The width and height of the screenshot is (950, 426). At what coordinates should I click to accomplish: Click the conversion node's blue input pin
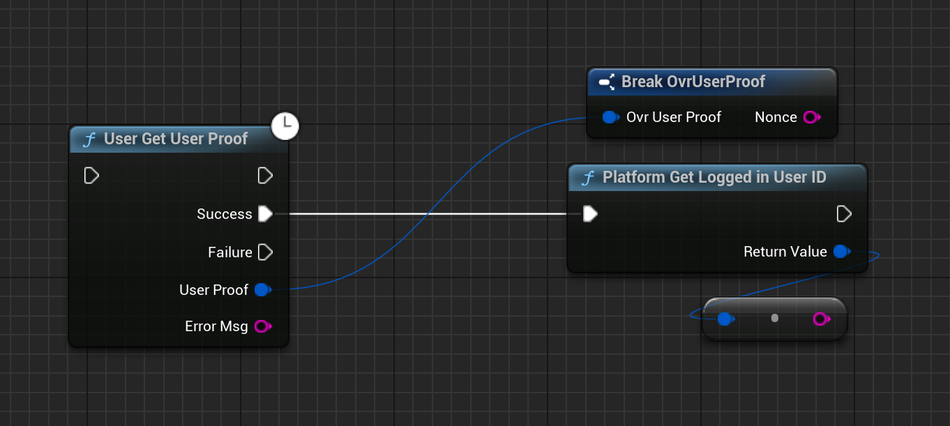click(725, 319)
